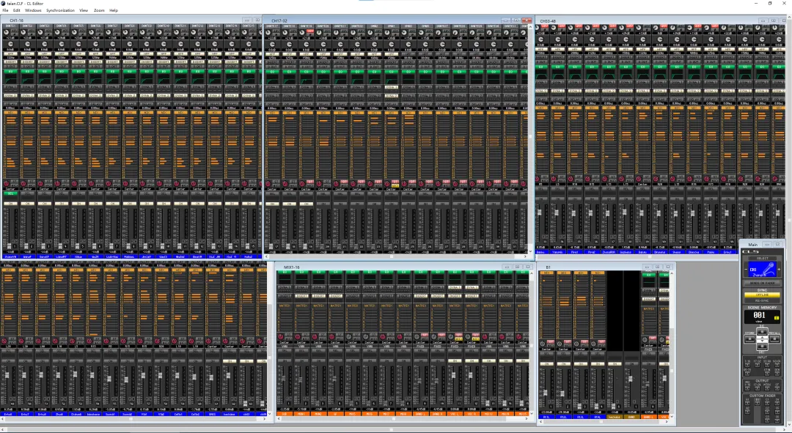
Task: Increment scene number with INC button
Action: pyautogui.click(x=762, y=332)
